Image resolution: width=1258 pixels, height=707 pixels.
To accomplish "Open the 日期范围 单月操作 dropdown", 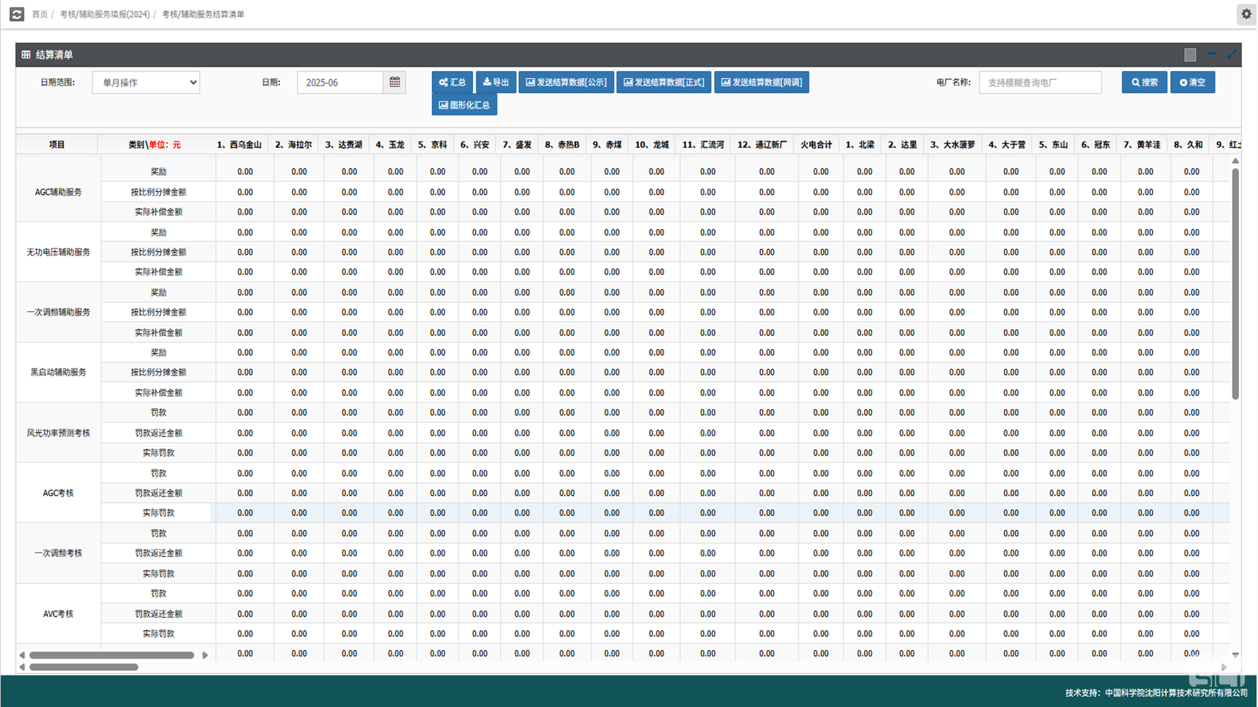I will coord(146,82).
